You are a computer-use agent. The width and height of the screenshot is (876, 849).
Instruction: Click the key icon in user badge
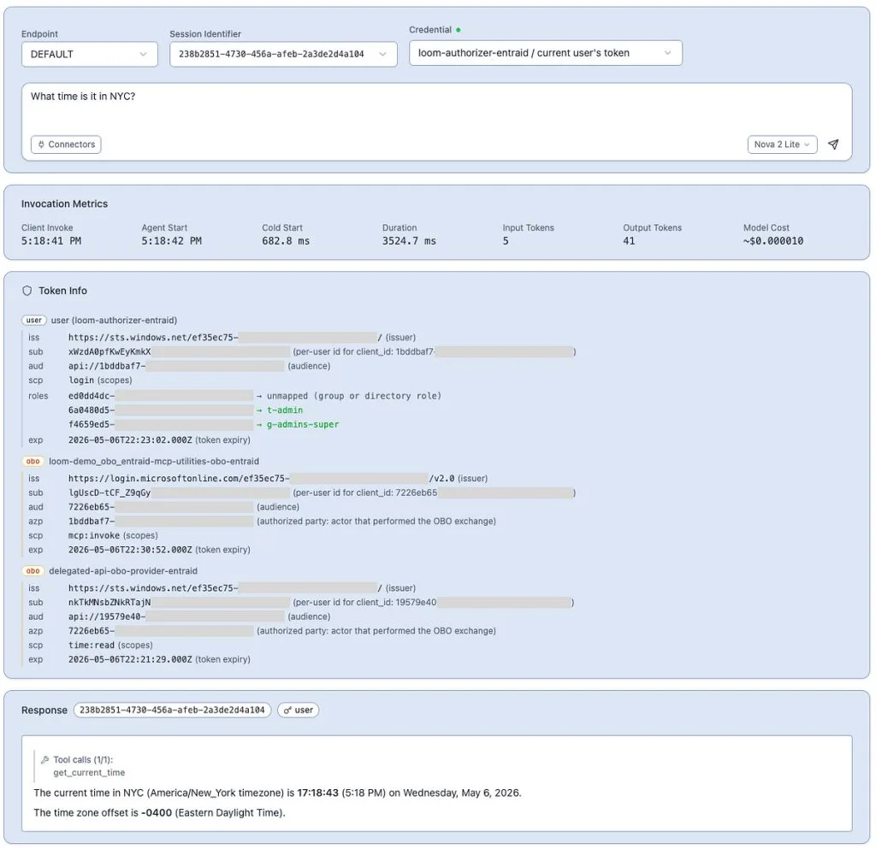[x=287, y=710]
